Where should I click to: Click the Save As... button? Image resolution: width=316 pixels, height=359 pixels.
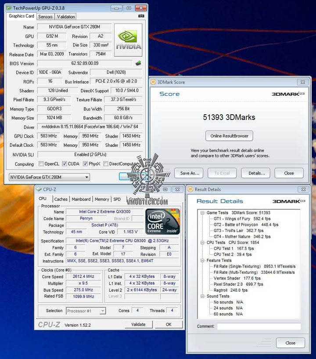tap(190, 173)
